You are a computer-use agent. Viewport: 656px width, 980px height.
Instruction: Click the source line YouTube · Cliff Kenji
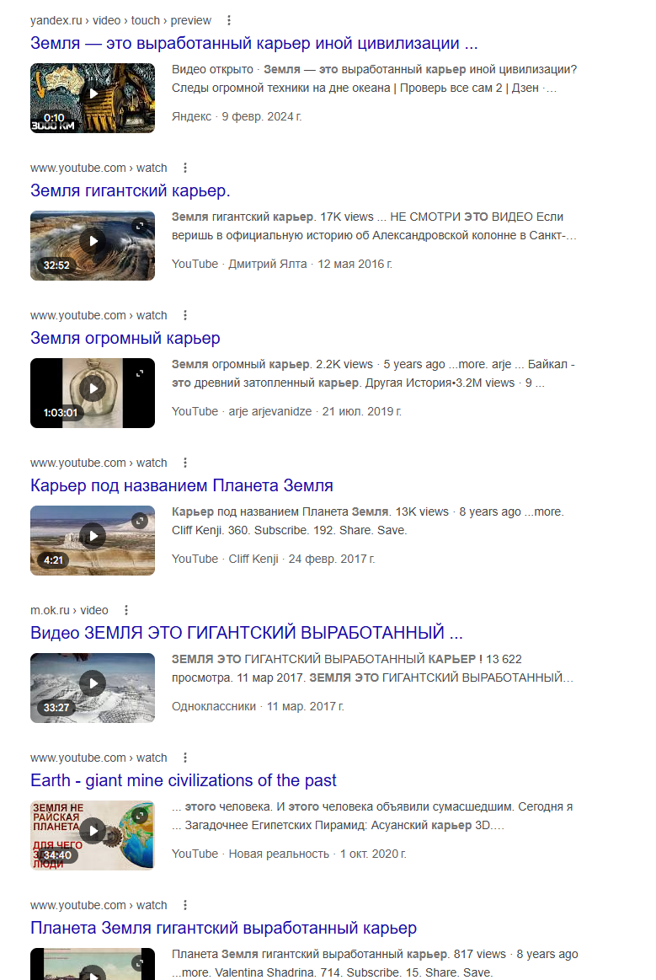coord(273,560)
